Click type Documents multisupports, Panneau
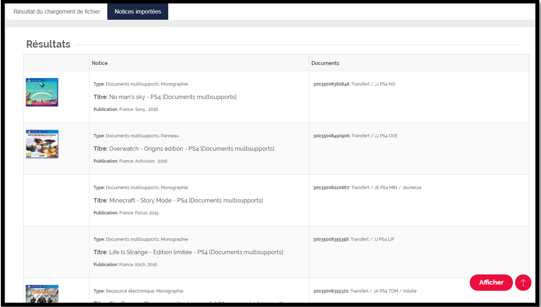 (x=136, y=136)
